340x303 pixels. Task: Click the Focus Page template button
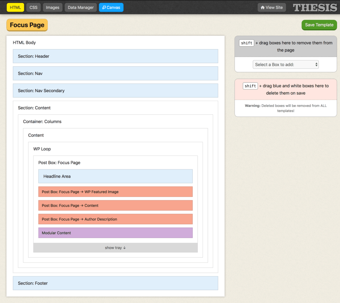27,25
